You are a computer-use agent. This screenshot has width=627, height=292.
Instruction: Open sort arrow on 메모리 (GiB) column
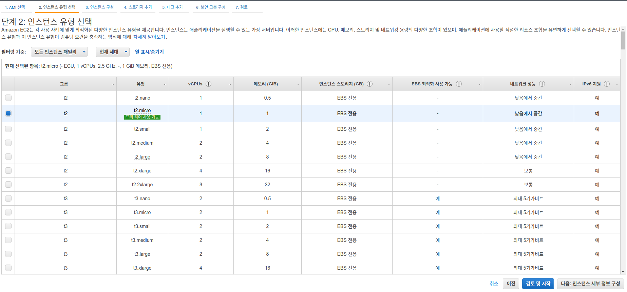298,84
